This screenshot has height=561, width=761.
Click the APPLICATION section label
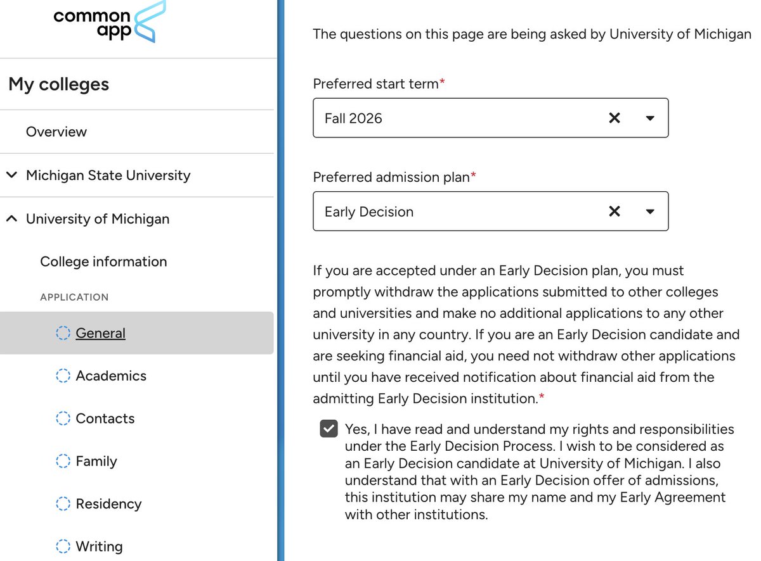(x=74, y=297)
